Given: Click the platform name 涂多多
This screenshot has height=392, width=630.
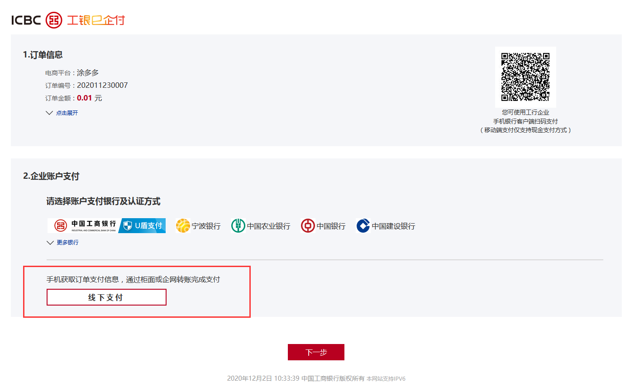Looking at the screenshot, I should (x=88, y=72).
